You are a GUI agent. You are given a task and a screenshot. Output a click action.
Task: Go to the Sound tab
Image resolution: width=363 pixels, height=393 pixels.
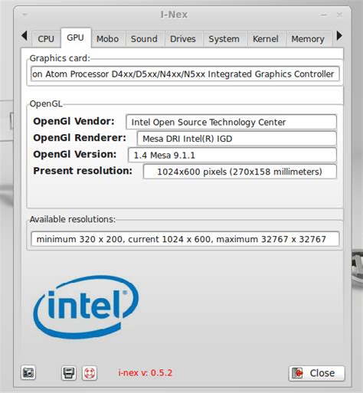tap(144, 39)
